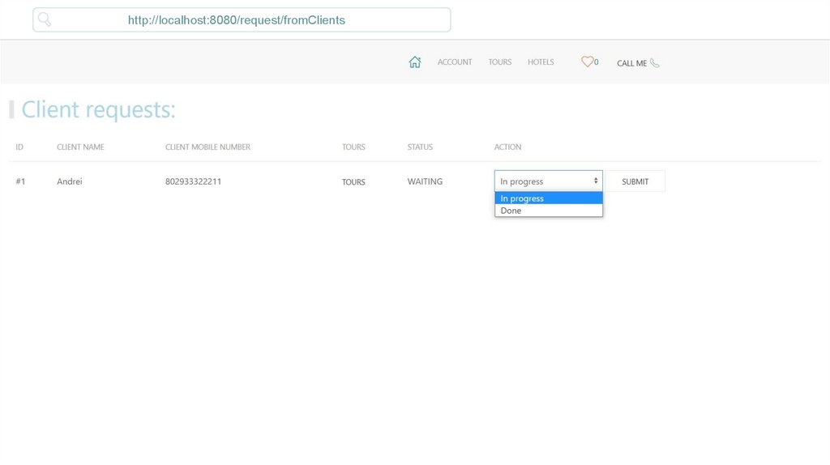
Task: Click the phone handset icon
Action: tap(655, 62)
